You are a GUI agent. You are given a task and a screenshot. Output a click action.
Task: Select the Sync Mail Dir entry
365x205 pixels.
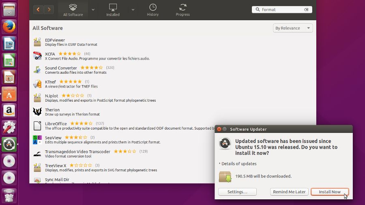57,179
